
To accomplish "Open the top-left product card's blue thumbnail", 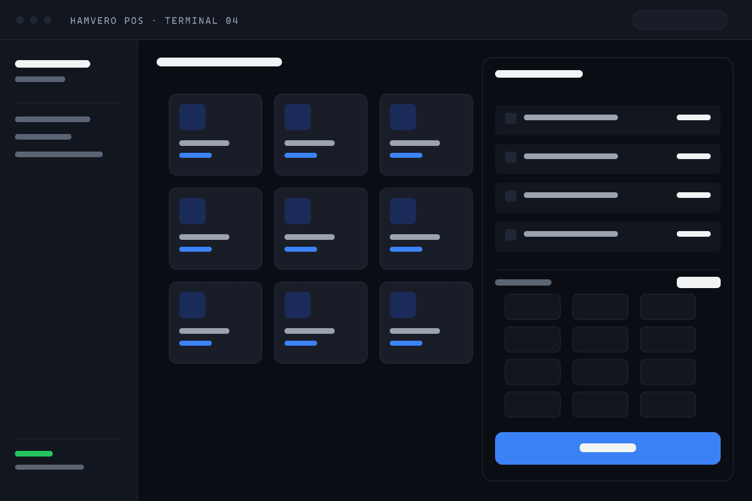I will click(192, 117).
